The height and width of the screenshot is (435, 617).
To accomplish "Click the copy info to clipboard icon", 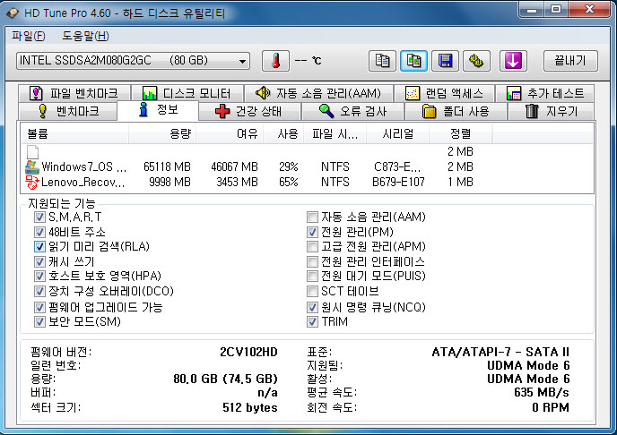I will click(x=382, y=61).
